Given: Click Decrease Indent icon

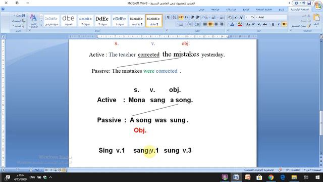Looking at the screenshot, I should pos(197,17).
